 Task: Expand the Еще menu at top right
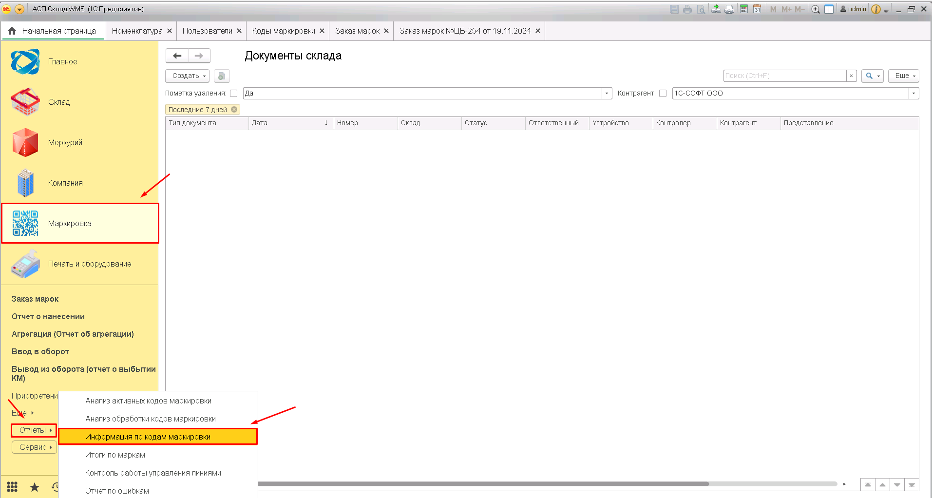point(903,76)
